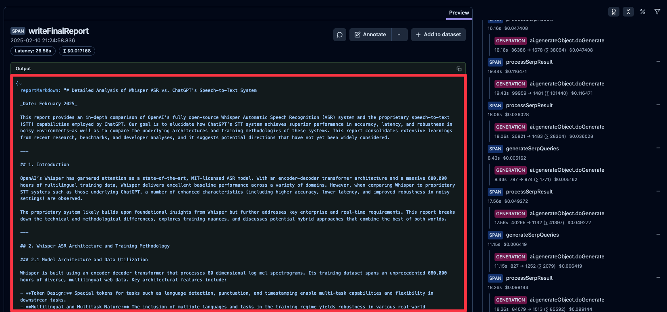The height and width of the screenshot is (312, 667).
Task: Click the filter funnel icon
Action: pyautogui.click(x=657, y=12)
